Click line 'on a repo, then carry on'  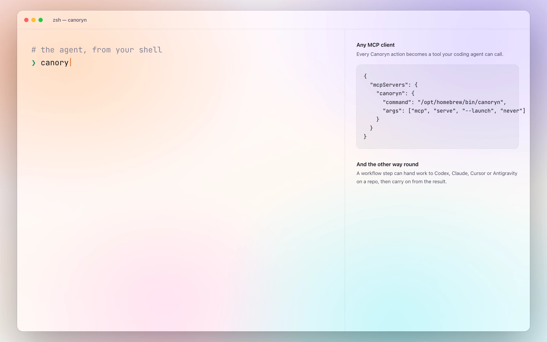(401, 182)
